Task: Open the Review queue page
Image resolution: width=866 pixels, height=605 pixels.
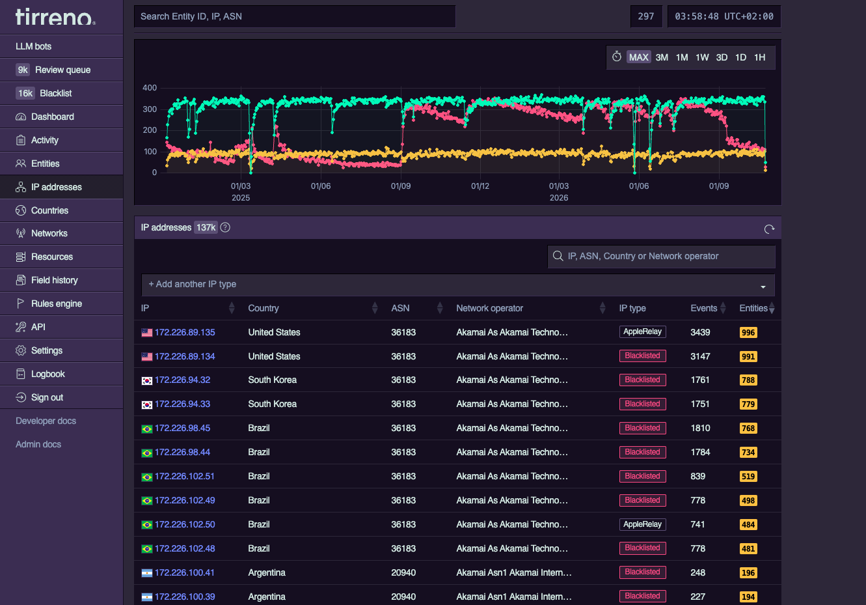Action: tap(62, 70)
